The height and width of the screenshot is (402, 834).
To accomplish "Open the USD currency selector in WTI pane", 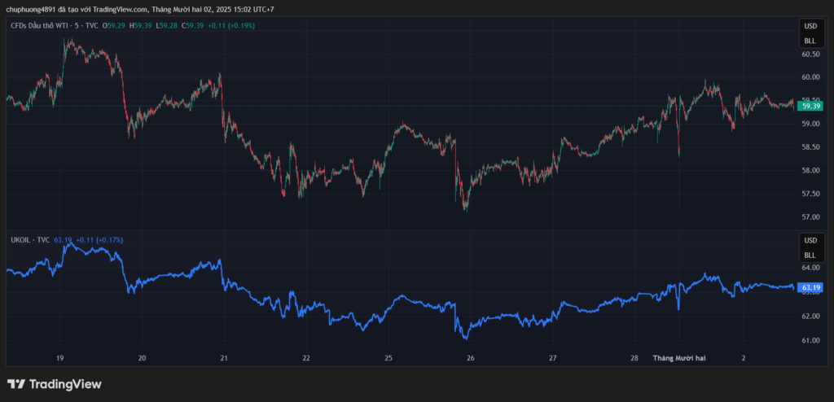I will point(810,27).
